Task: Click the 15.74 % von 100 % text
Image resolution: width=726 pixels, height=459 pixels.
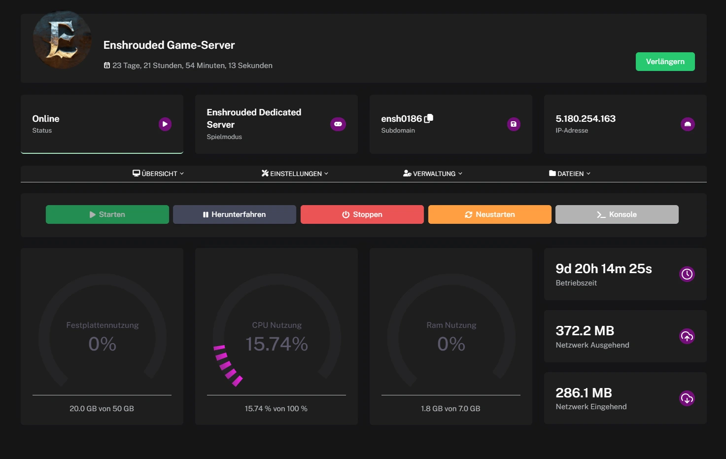Action: tap(276, 408)
